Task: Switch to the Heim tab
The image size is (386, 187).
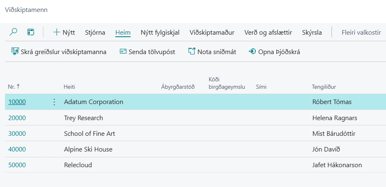Action: tap(123, 32)
